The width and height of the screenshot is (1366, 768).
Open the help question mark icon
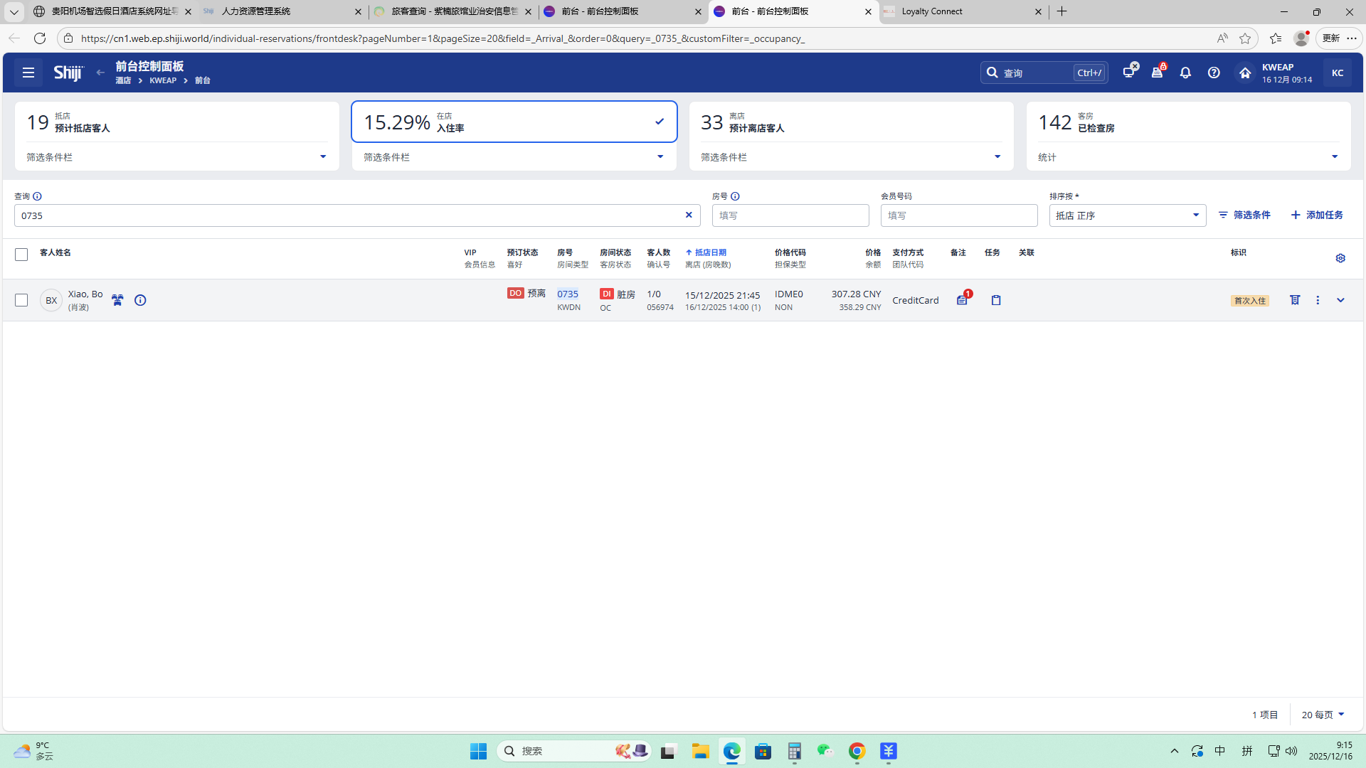pyautogui.click(x=1214, y=73)
